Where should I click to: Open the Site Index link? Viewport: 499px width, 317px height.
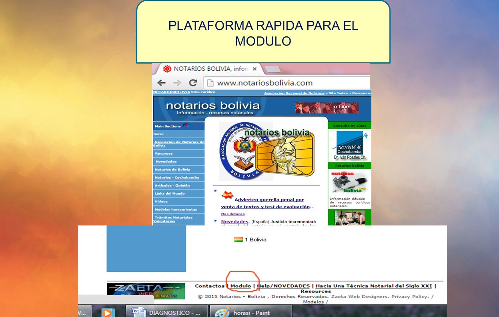click(338, 93)
